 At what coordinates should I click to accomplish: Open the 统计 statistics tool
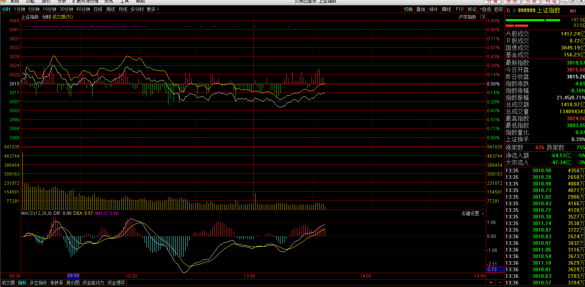click(433, 10)
